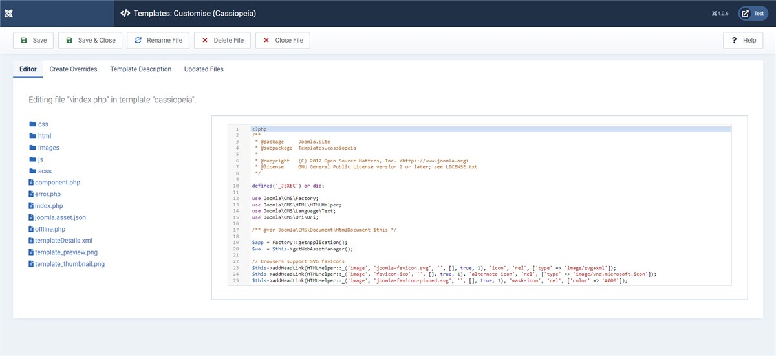Click the red X icon on Close File
Image resolution: width=776 pixels, height=356 pixels.
pyautogui.click(x=266, y=40)
